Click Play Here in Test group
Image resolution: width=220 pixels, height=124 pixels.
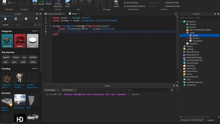pos(68,4)
